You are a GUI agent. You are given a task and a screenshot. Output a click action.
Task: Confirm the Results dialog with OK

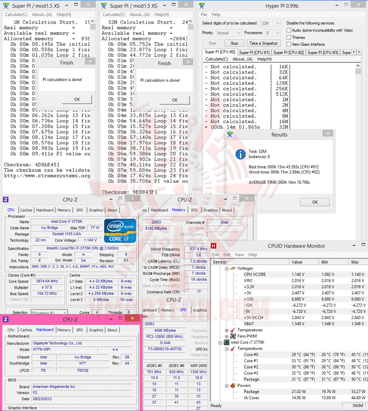(315, 202)
